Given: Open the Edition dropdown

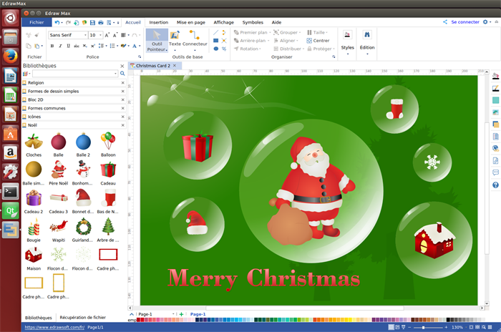Looking at the screenshot, I should (367, 43).
